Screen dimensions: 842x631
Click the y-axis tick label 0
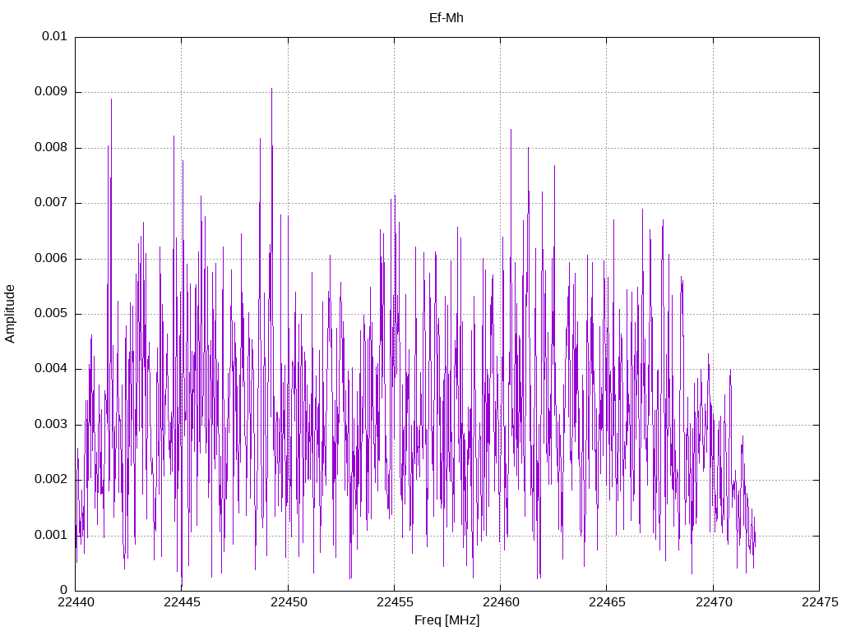(64, 590)
